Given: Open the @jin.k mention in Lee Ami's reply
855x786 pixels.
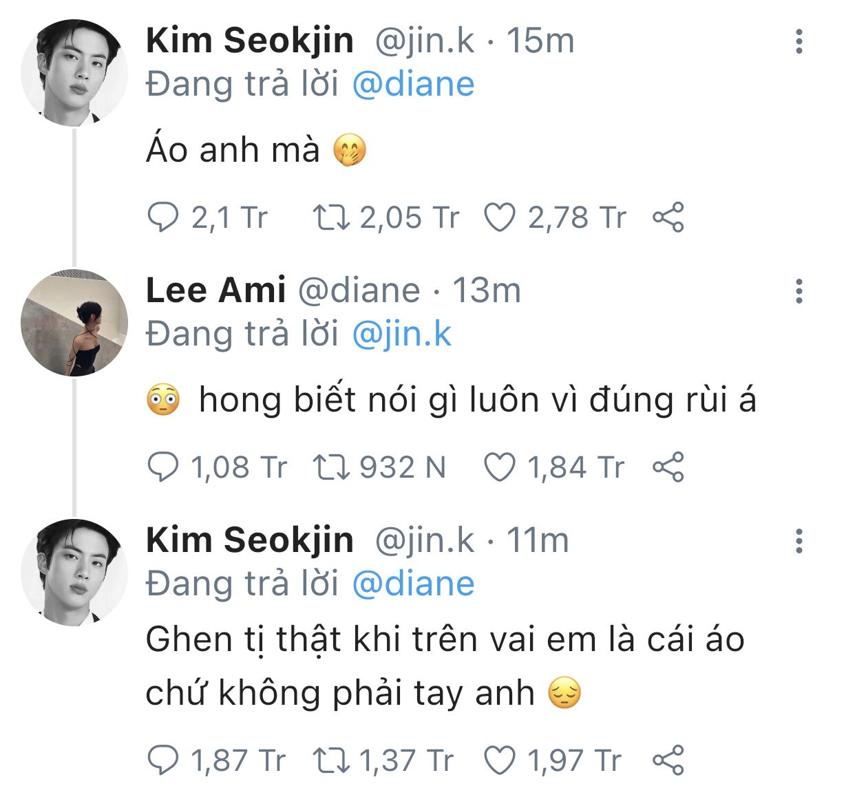Looking at the screenshot, I should coord(401,334).
